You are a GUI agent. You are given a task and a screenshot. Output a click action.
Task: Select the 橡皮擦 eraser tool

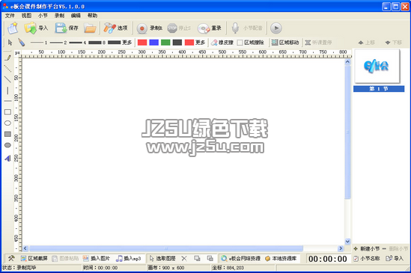(x=222, y=43)
